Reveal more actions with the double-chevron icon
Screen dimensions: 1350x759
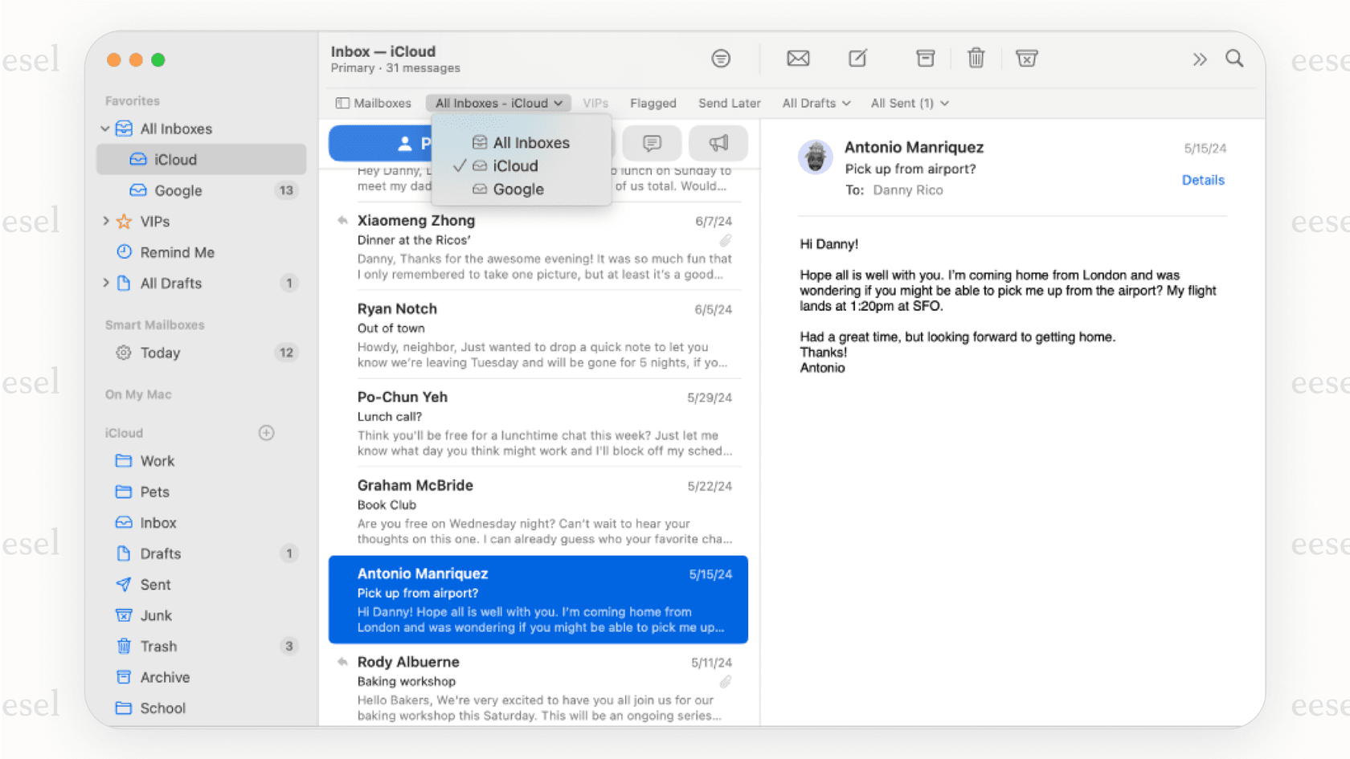(1200, 59)
